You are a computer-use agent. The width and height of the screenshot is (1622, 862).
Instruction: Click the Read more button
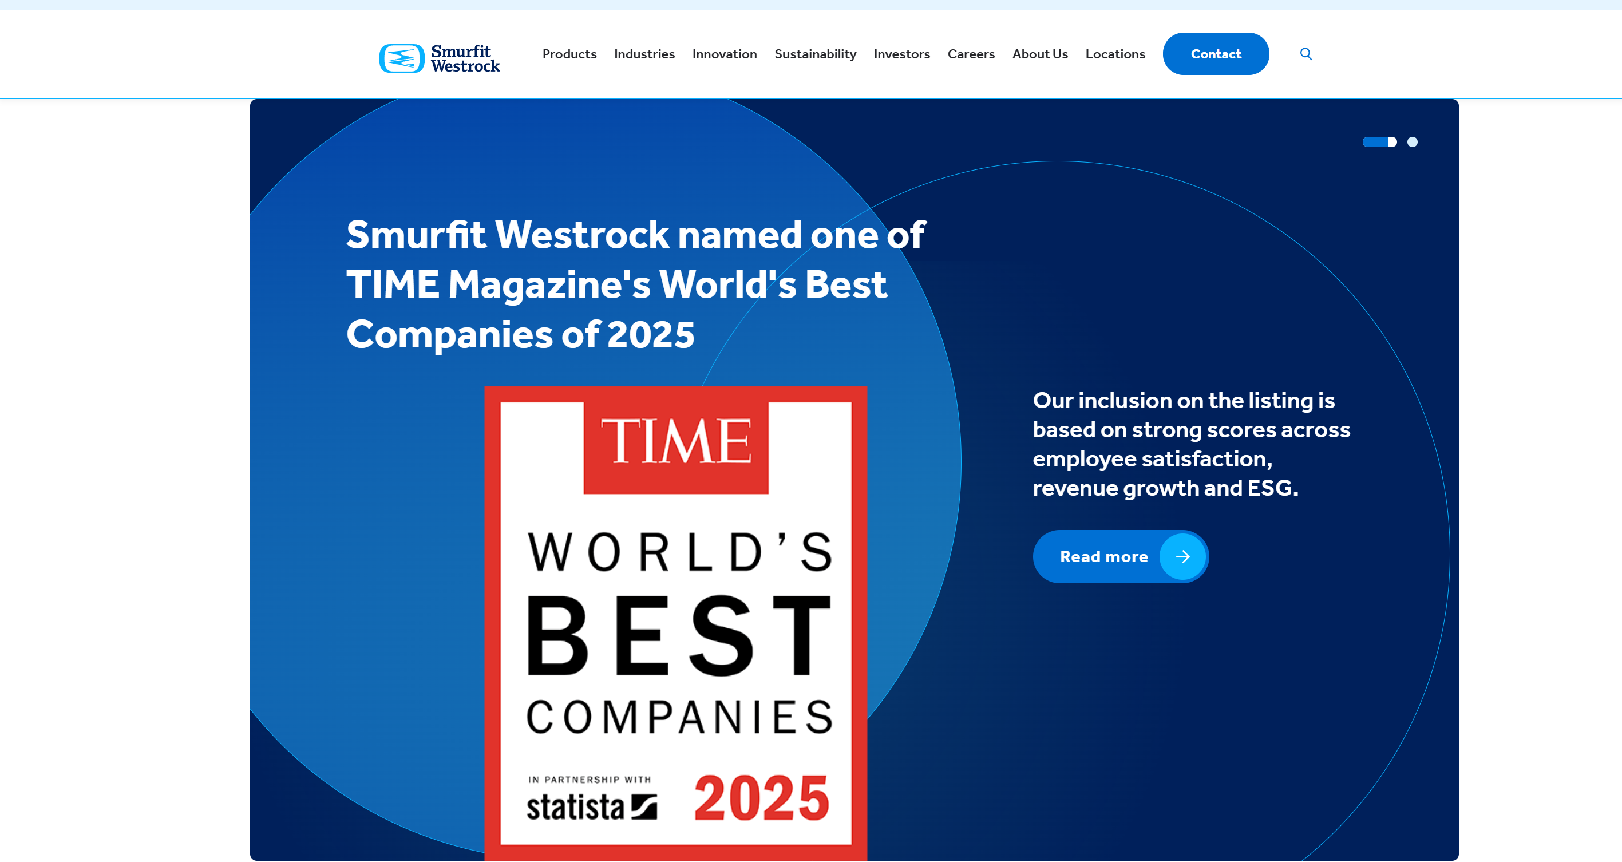pyautogui.click(x=1120, y=556)
